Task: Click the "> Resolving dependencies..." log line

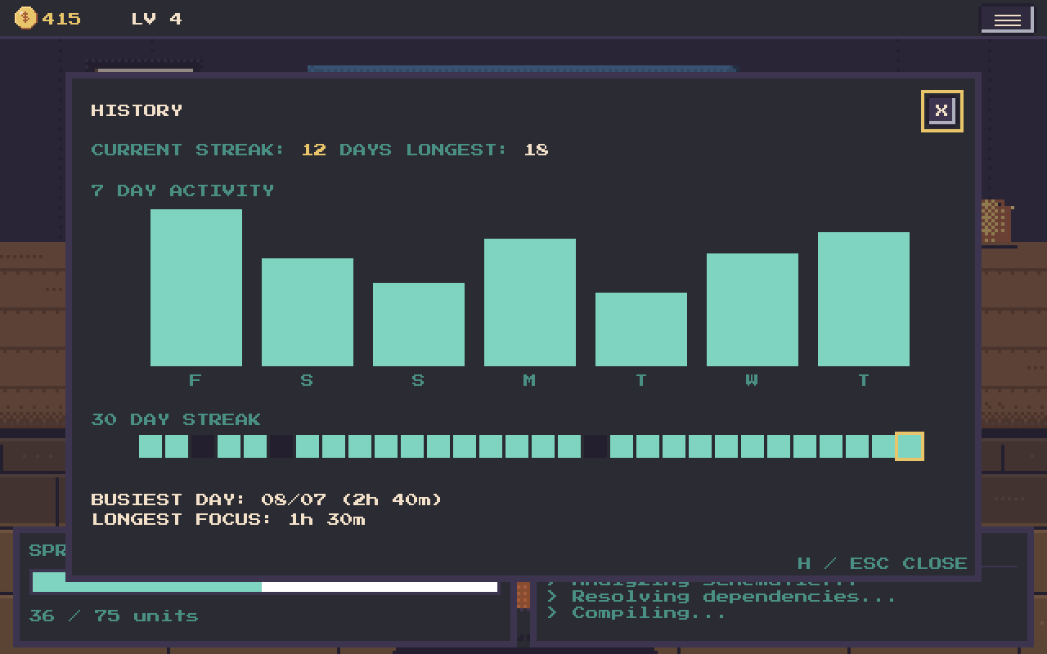Action: point(721,596)
